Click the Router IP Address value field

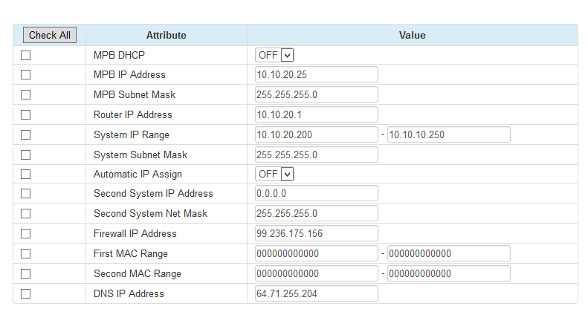[316, 114]
